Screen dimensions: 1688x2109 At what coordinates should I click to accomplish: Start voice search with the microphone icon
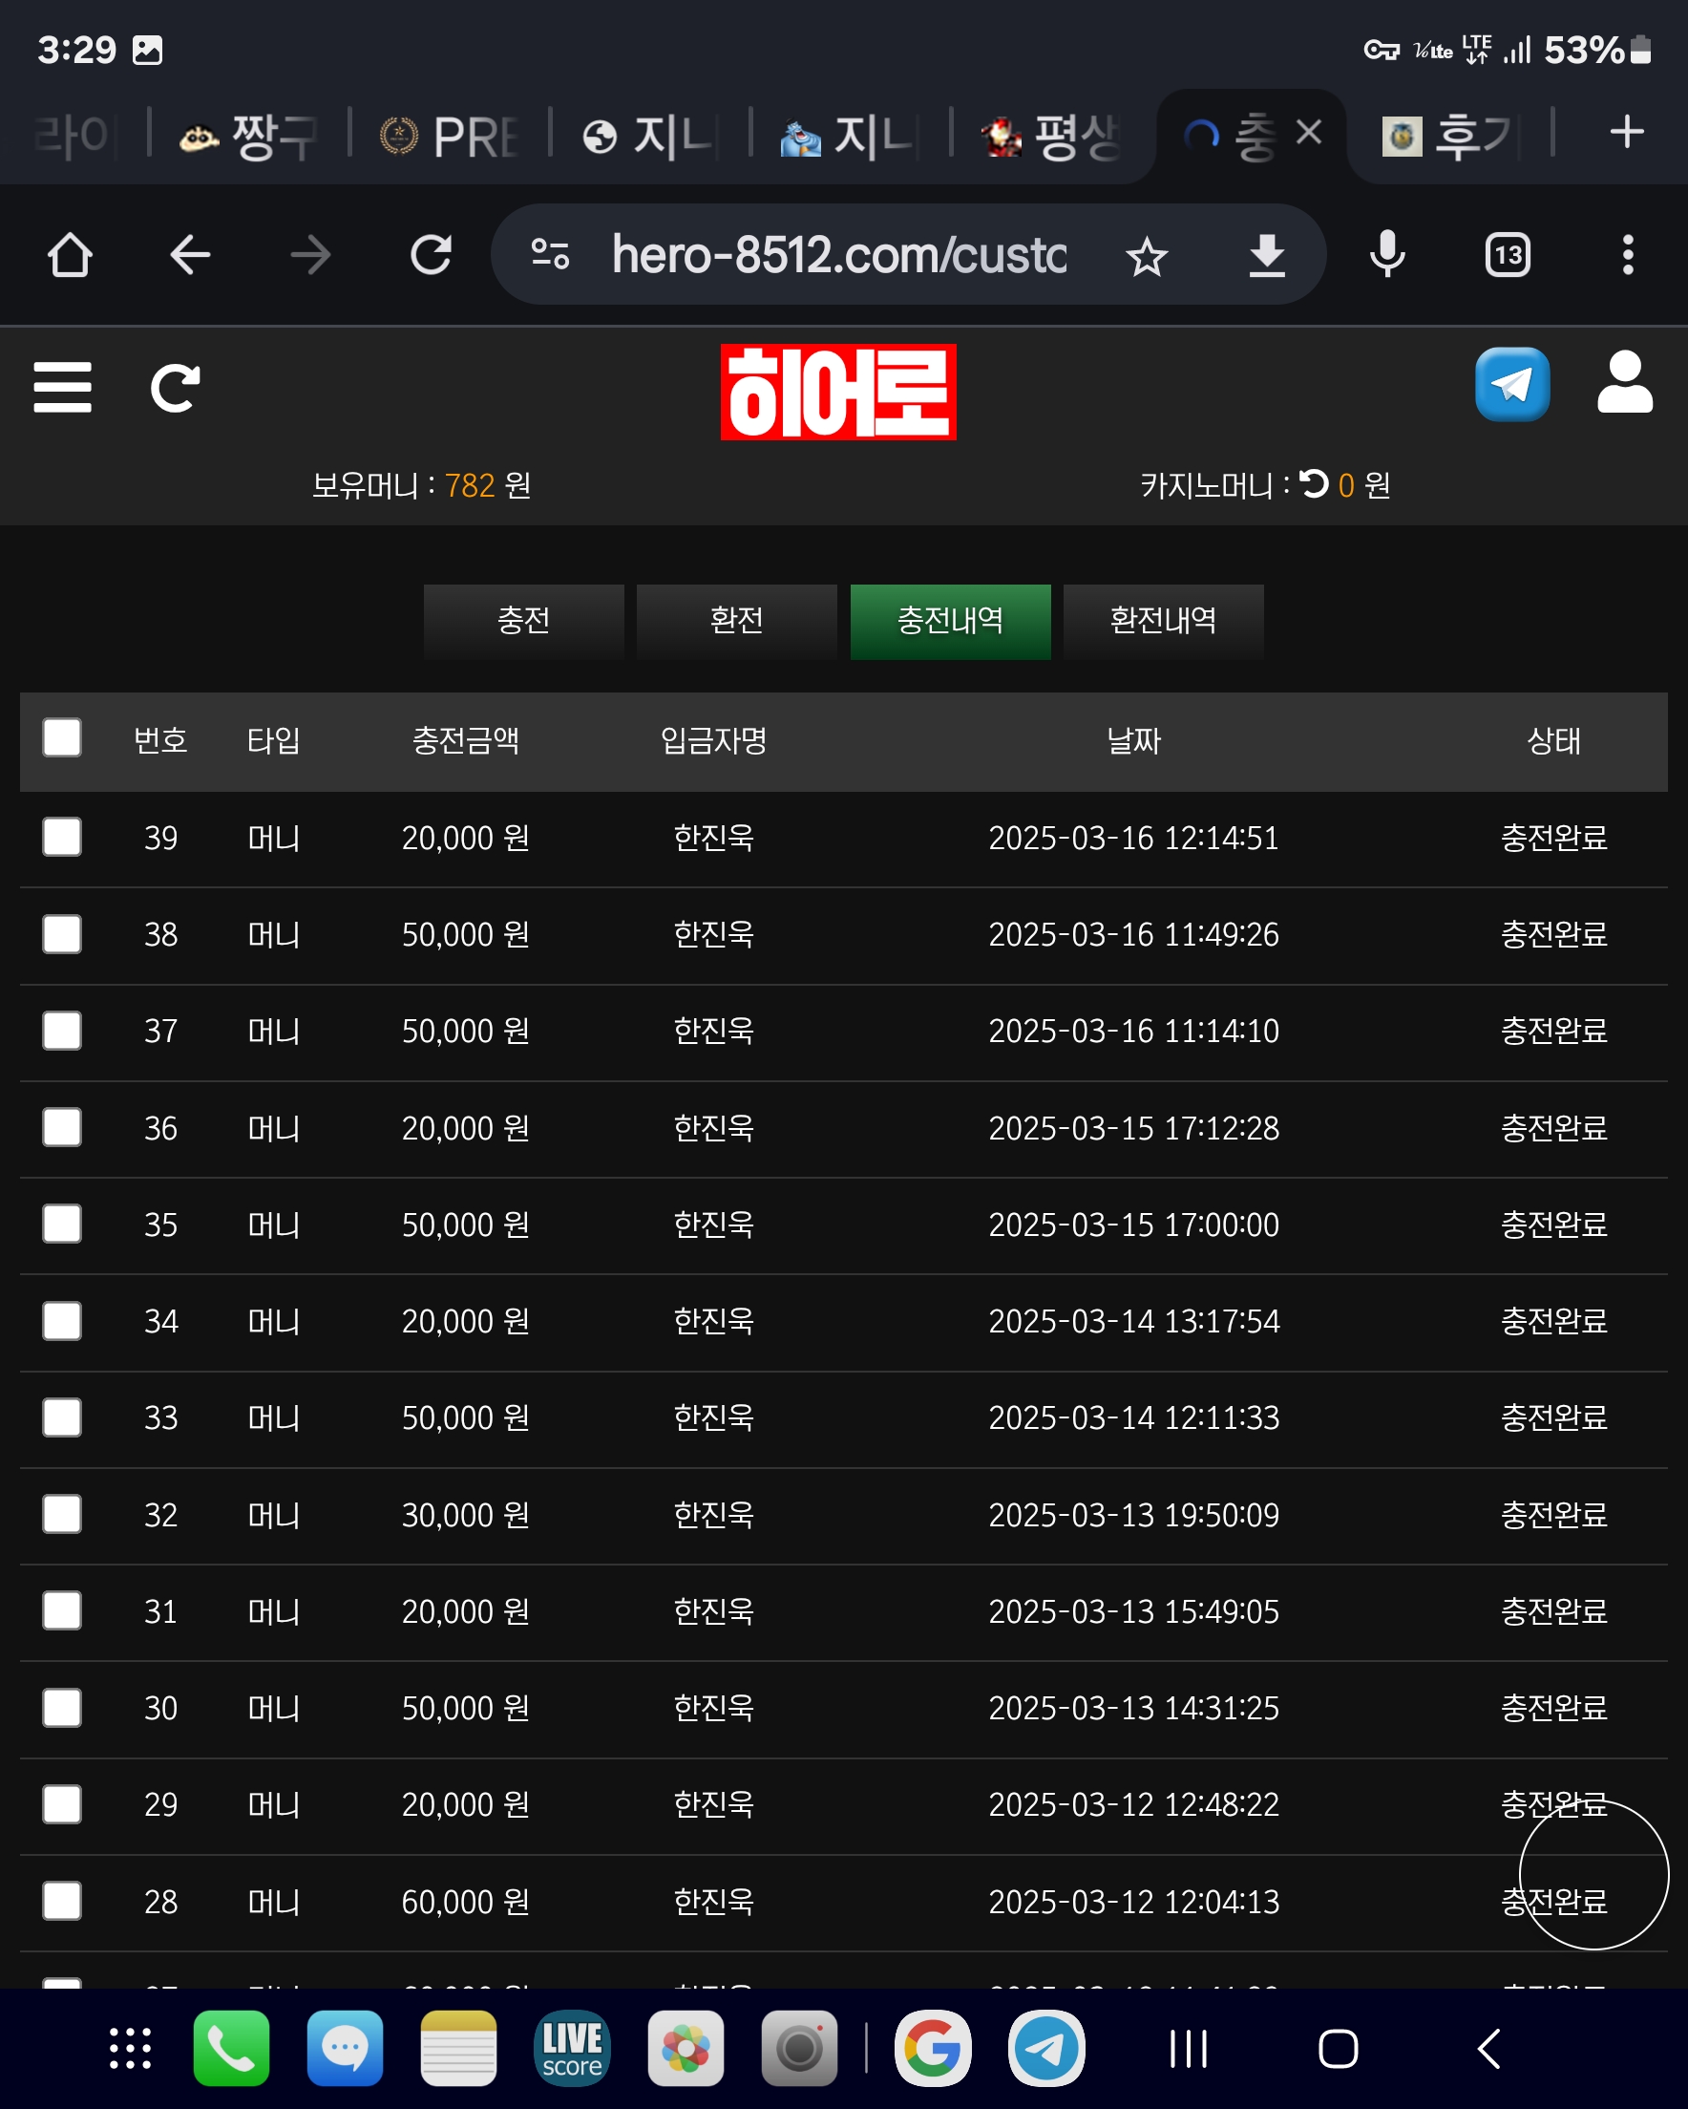[x=1387, y=255]
